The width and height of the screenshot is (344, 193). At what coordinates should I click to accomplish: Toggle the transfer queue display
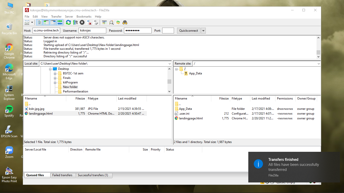[60, 22]
